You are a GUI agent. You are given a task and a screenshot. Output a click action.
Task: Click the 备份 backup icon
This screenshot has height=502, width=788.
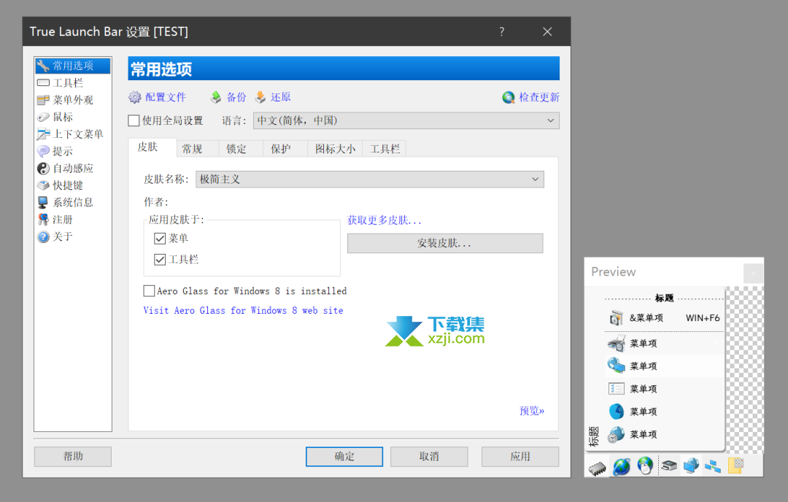(216, 97)
